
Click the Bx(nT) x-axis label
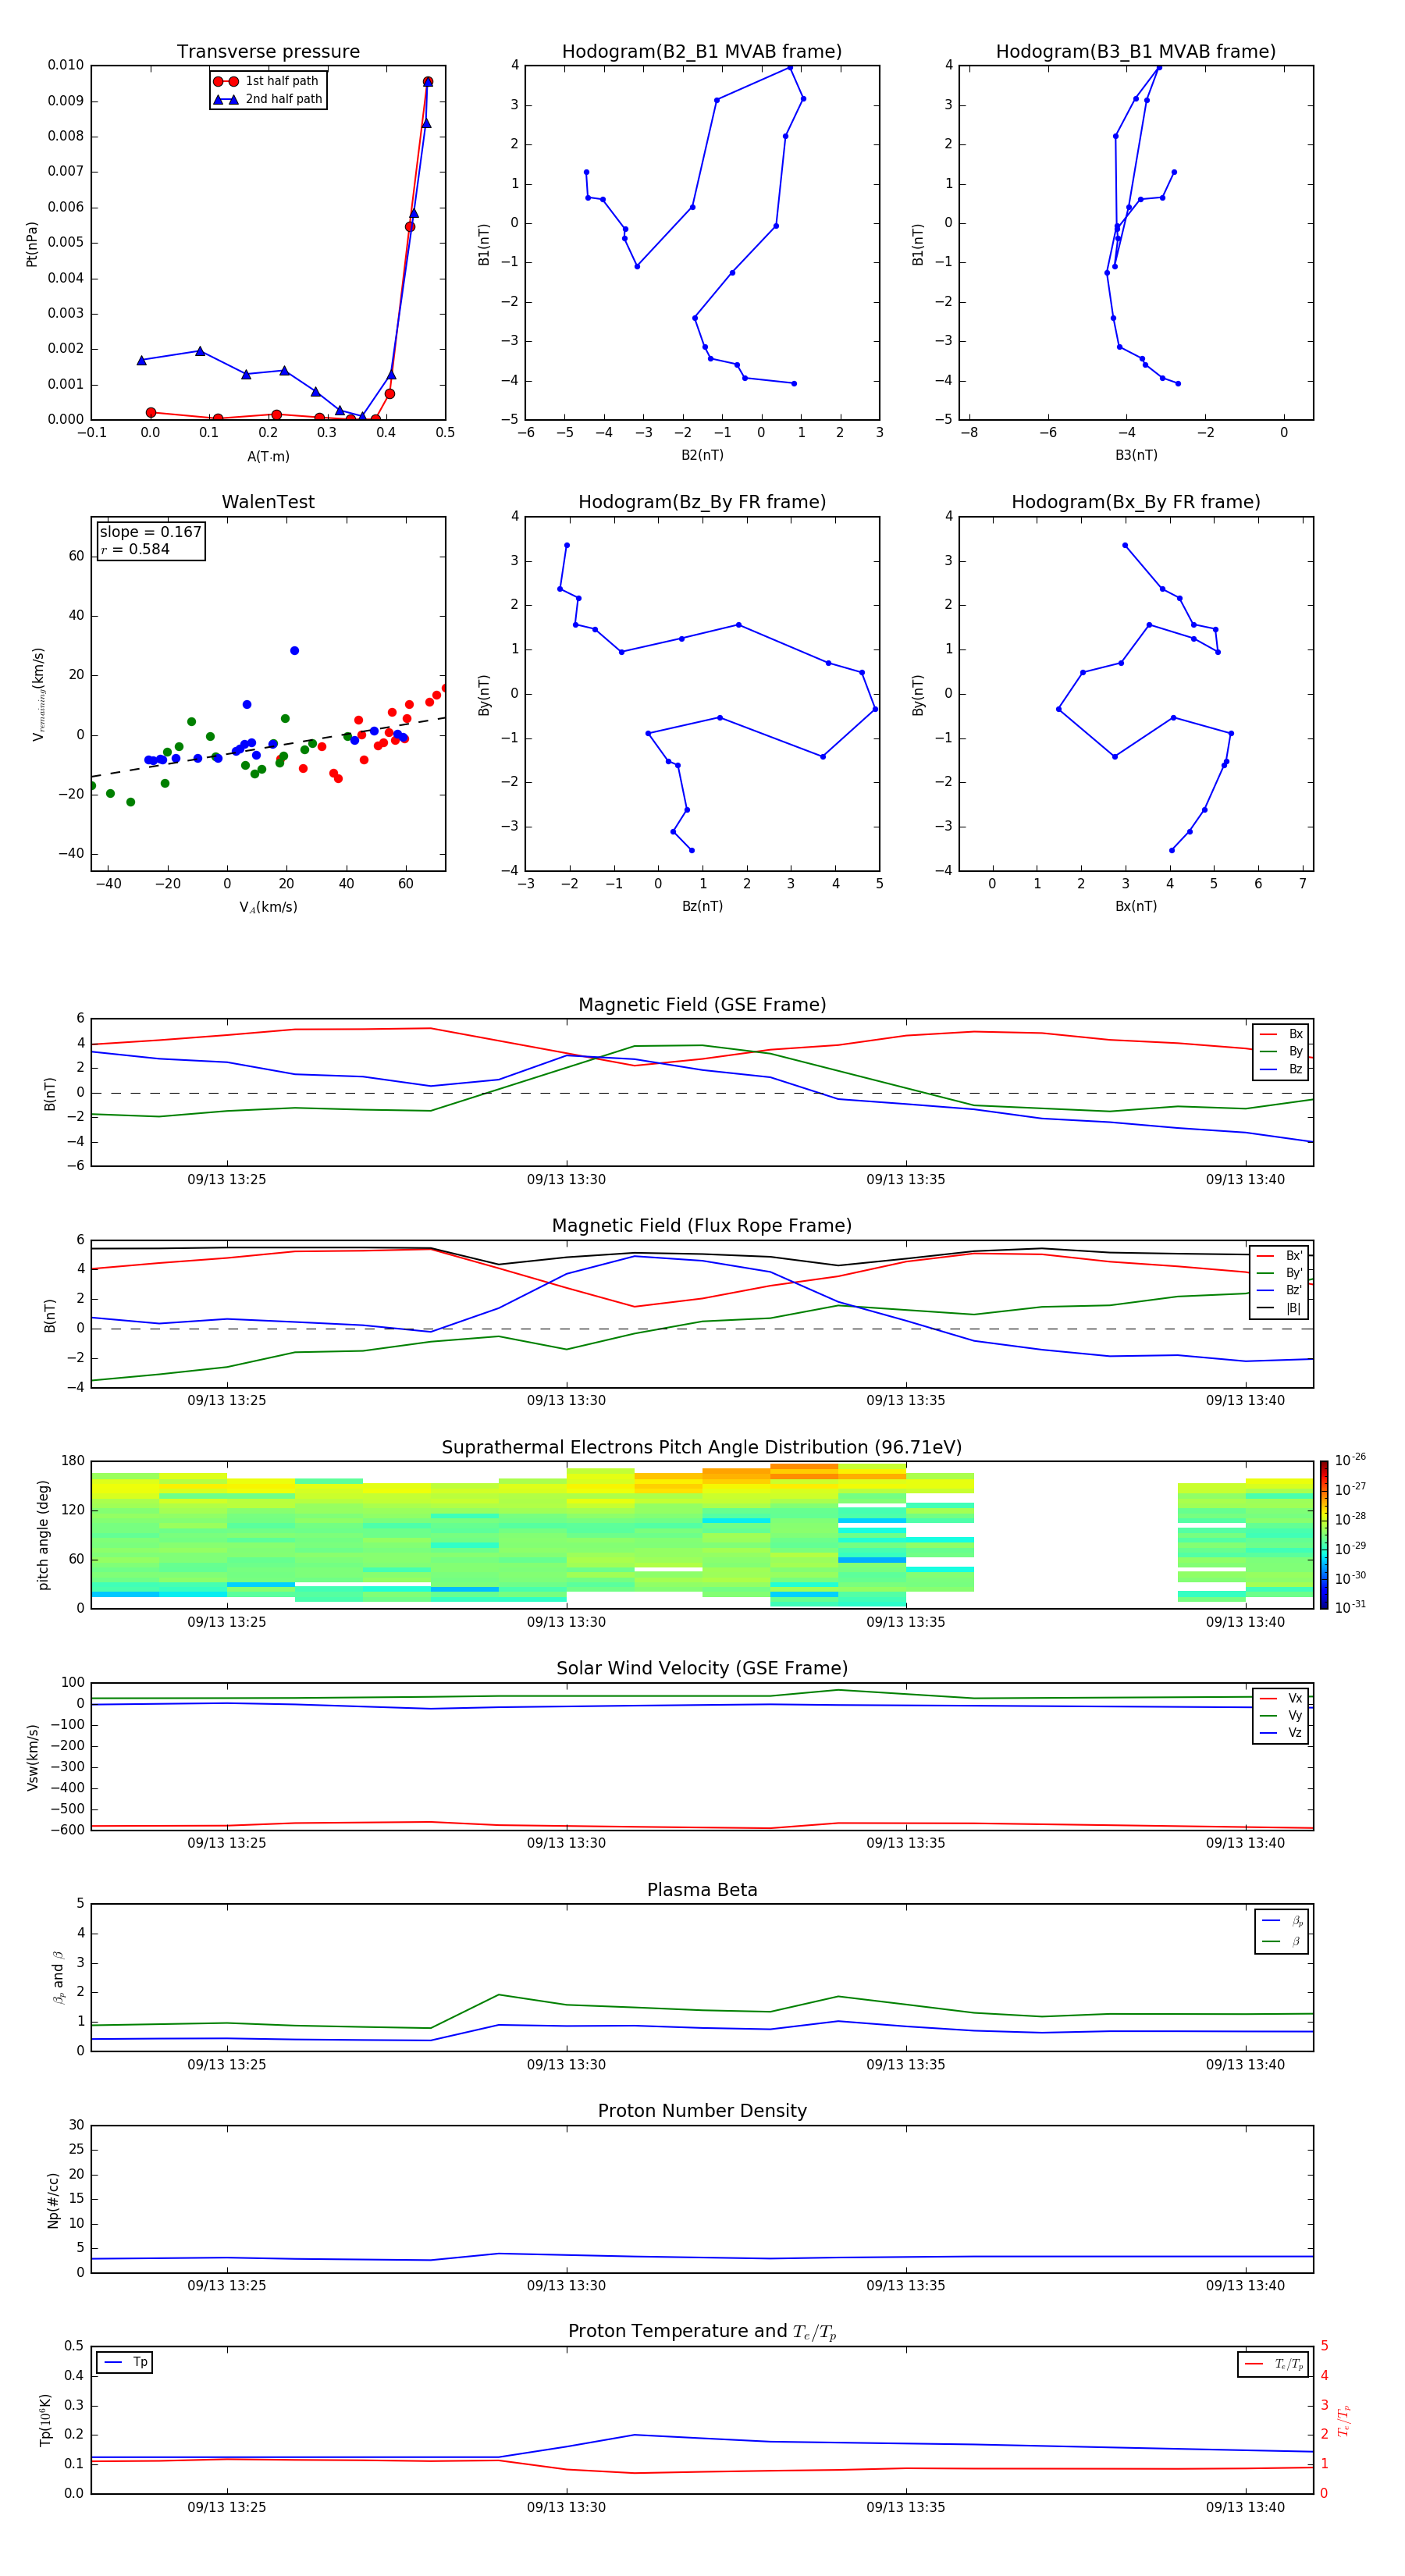click(1136, 906)
